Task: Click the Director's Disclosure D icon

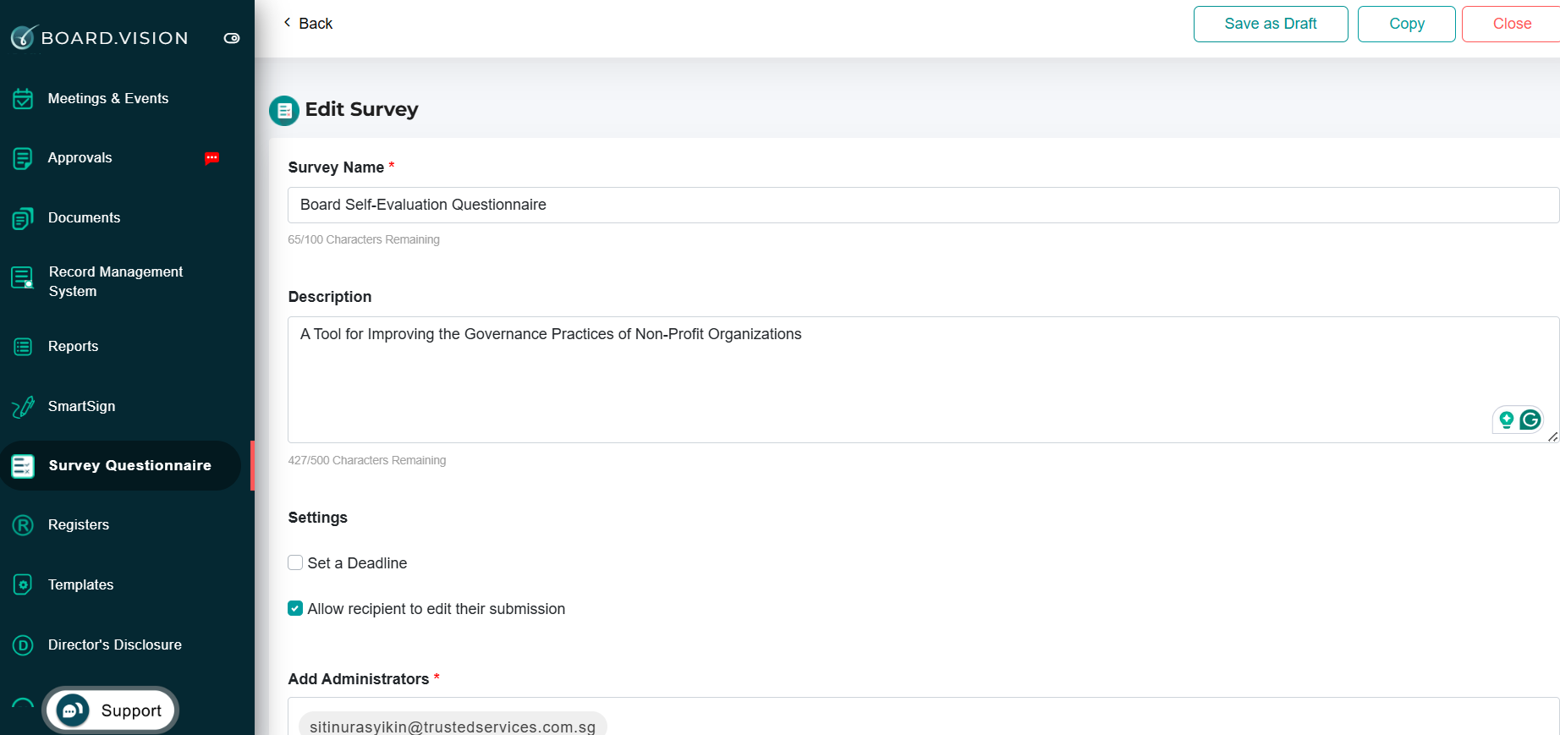Action: [x=23, y=645]
